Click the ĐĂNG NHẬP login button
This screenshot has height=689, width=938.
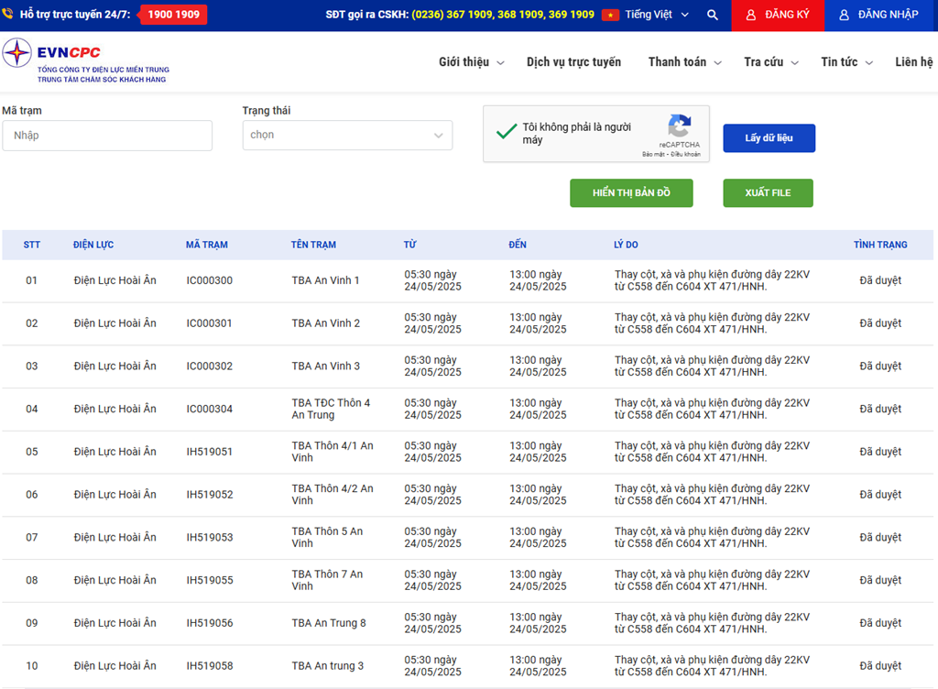pyautogui.click(x=880, y=16)
